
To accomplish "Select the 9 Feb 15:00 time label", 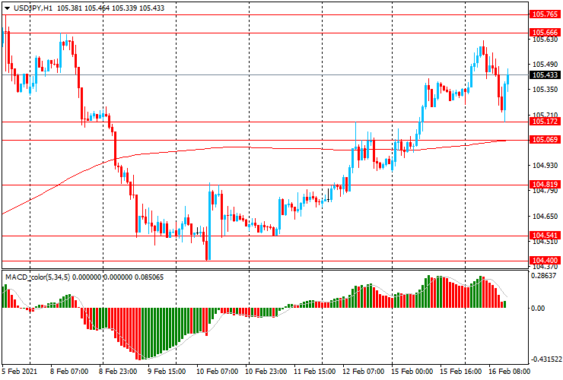I will coord(167,371).
